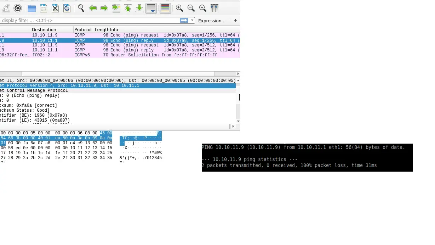Screen dimensions: 435x245
Task: Reload the capture file icon
Action: tap(67, 8)
